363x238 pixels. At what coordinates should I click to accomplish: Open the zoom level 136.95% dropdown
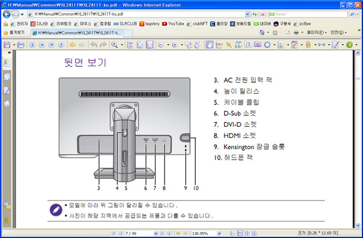click(x=219, y=233)
